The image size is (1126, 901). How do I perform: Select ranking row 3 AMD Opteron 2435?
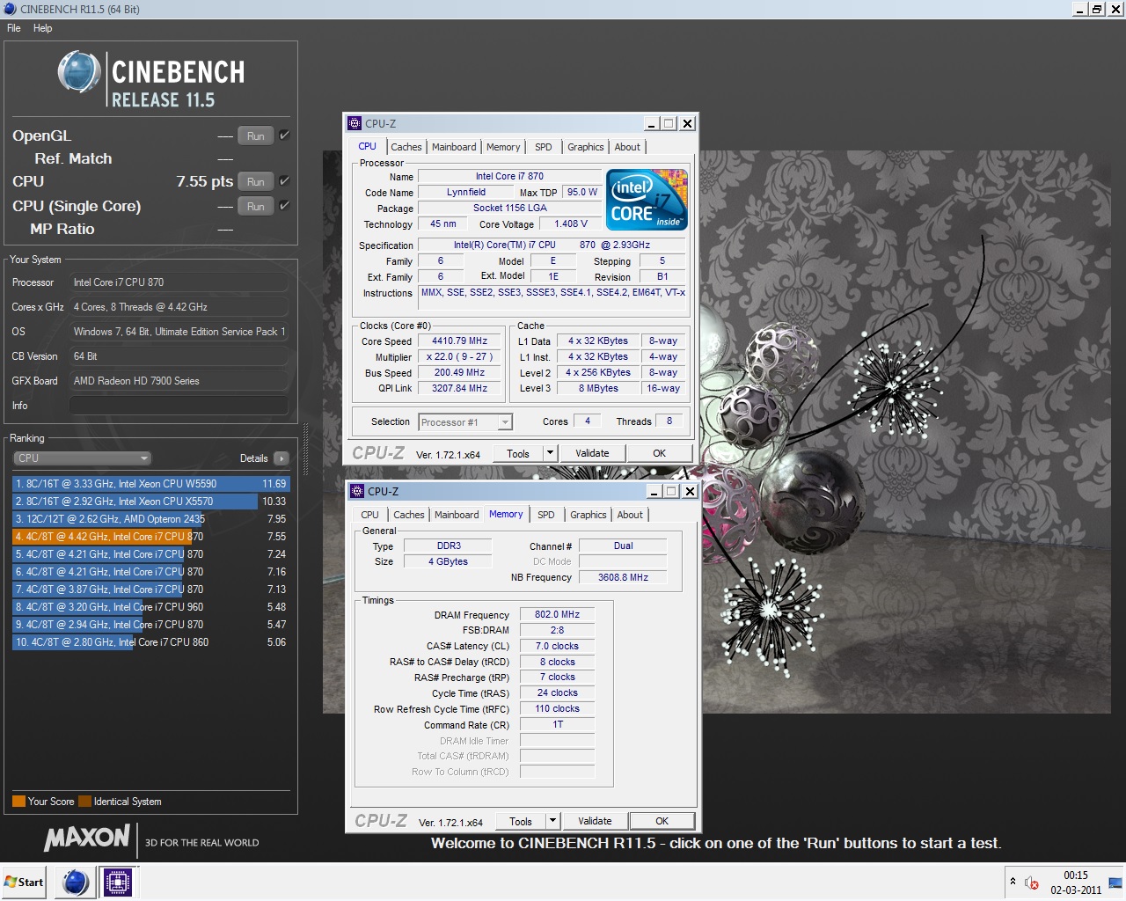pyautogui.click(x=150, y=519)
